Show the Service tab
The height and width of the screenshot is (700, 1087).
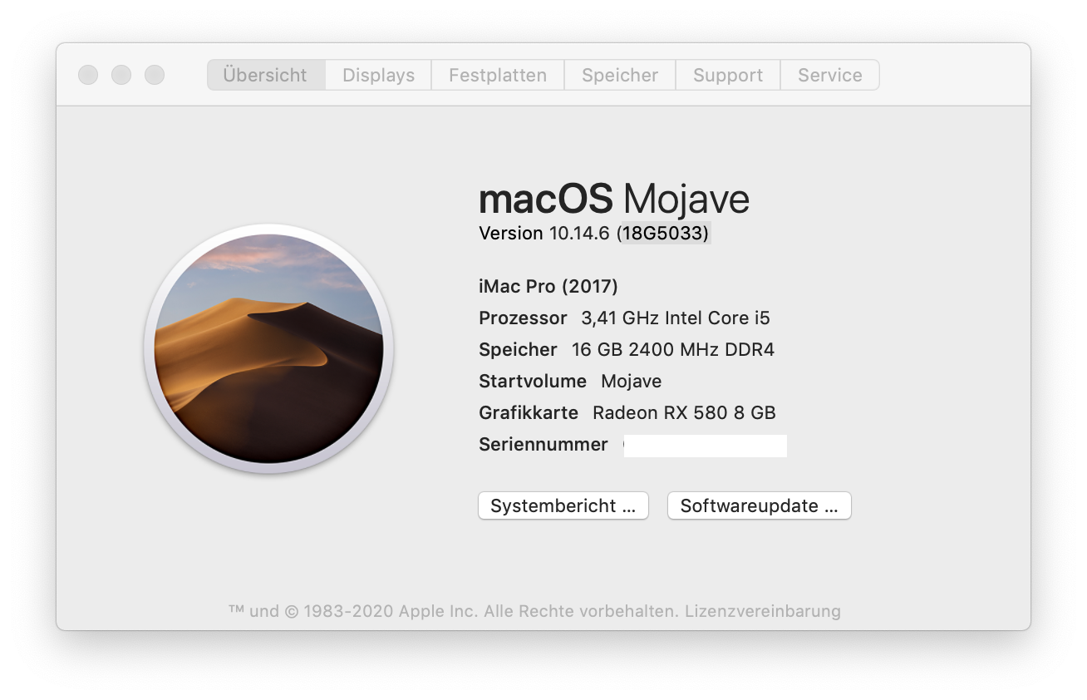point(830,75)
